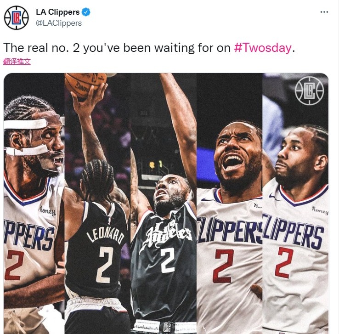
Task: Click the Clippers logo watermark in image
Action: pos(309,91)
